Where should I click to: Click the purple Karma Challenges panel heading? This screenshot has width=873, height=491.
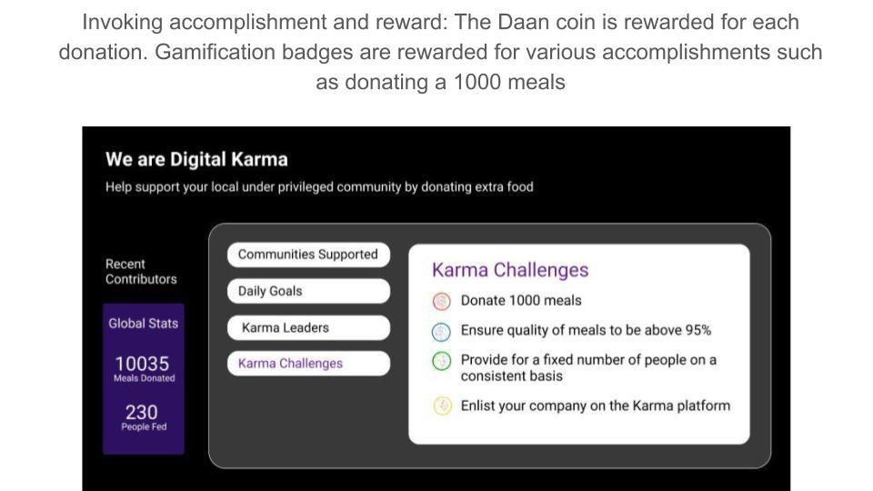click(x=510, y=270)
